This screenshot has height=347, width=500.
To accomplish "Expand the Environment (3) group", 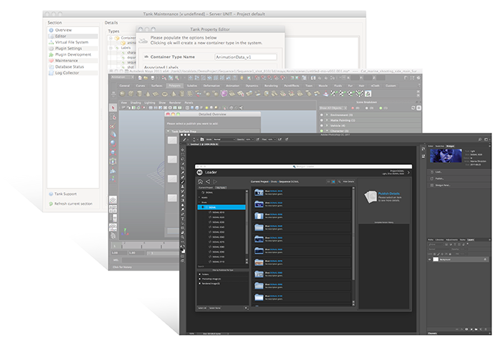I will pos(327,115).
